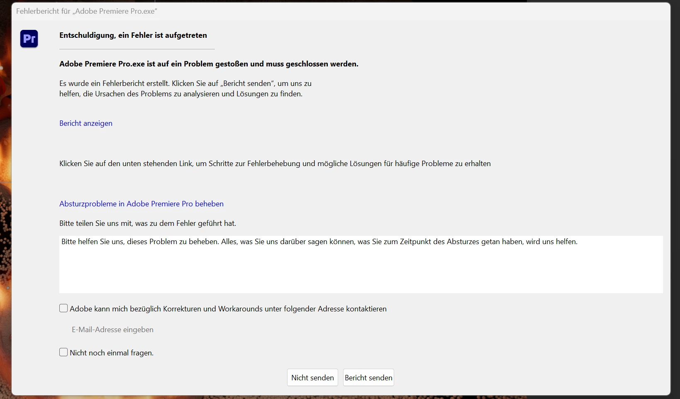Submit with the 'Bericht senden' button
The width and height of the screenshot is (680, 399).
[368, 377]
